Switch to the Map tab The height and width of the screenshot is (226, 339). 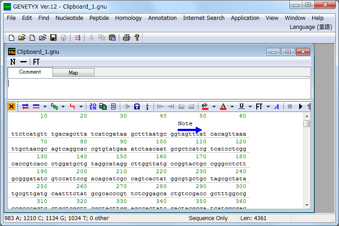point(73,73)
